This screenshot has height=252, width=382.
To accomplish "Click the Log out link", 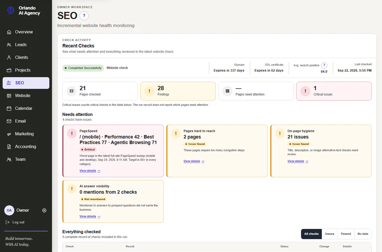I will tap(15, 222).
